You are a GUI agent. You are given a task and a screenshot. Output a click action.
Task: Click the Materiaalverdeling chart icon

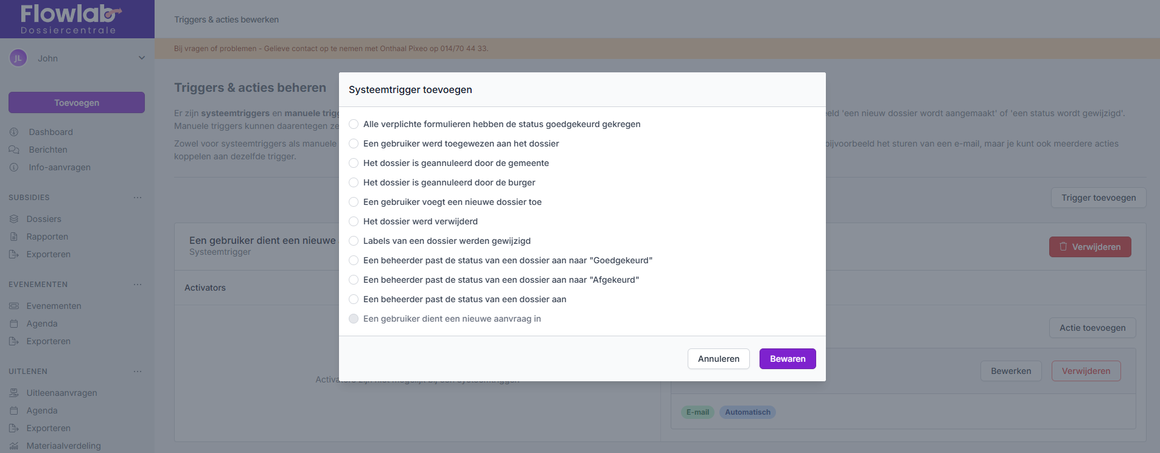pyautogui.click(x=14, y=446)
